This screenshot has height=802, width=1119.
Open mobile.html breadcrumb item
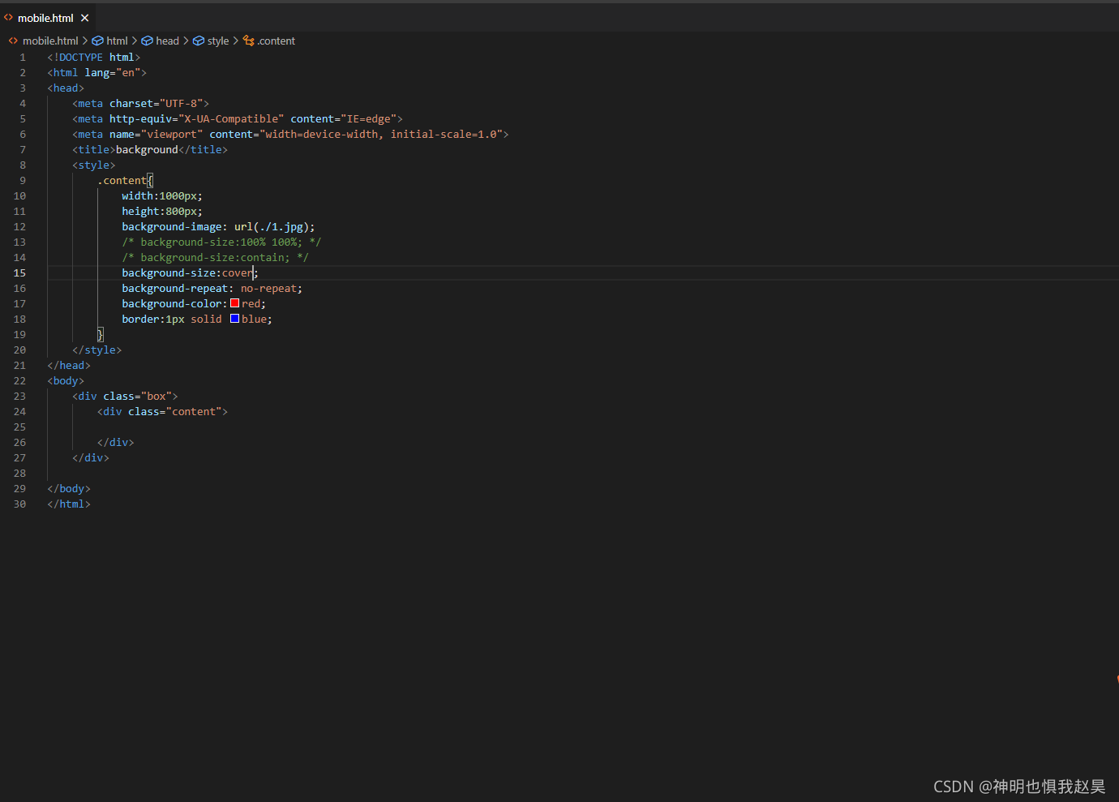(x=50, y=41)
